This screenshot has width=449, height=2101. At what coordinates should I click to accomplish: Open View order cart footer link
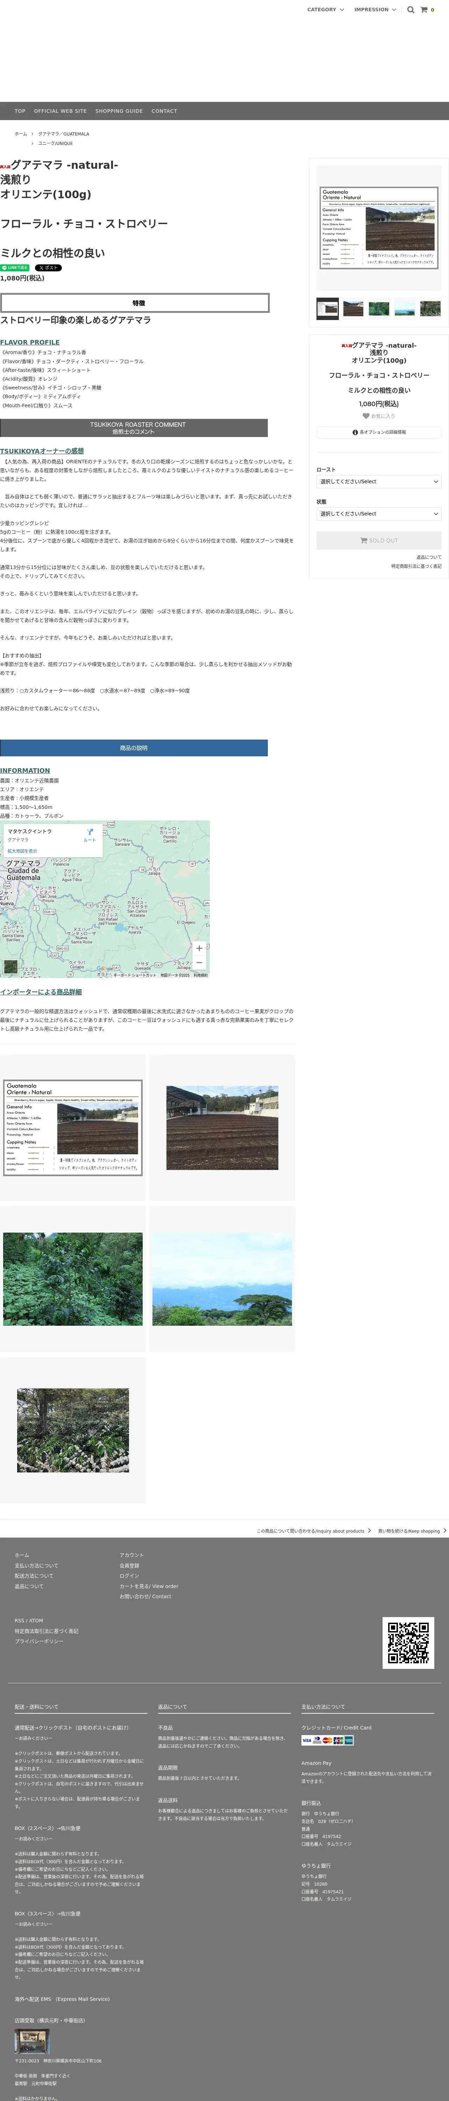149,1586
